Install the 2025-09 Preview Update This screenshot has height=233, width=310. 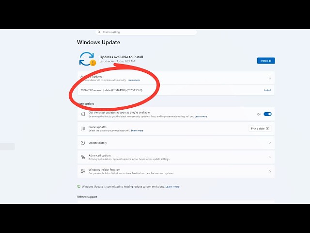point(267,90)
